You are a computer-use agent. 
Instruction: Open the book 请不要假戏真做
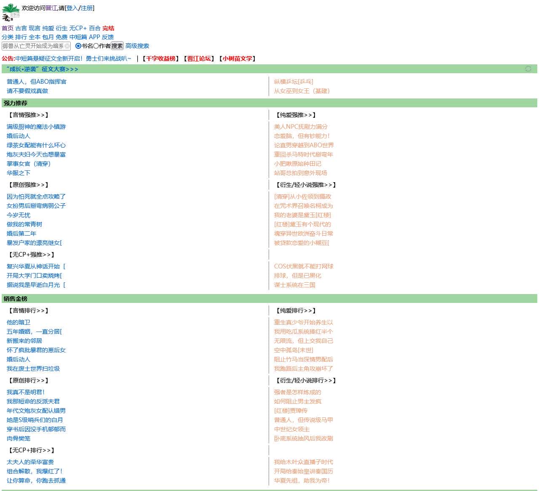(27, 91)
